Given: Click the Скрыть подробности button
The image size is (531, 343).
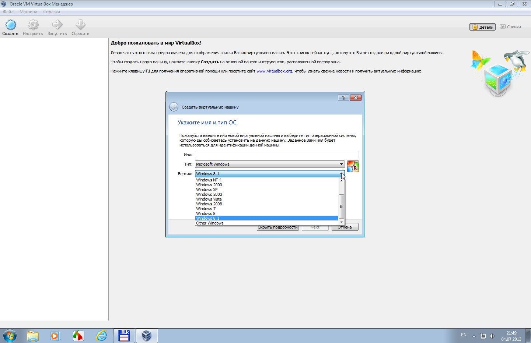Looking at the screenshot, I should point(277,227).
